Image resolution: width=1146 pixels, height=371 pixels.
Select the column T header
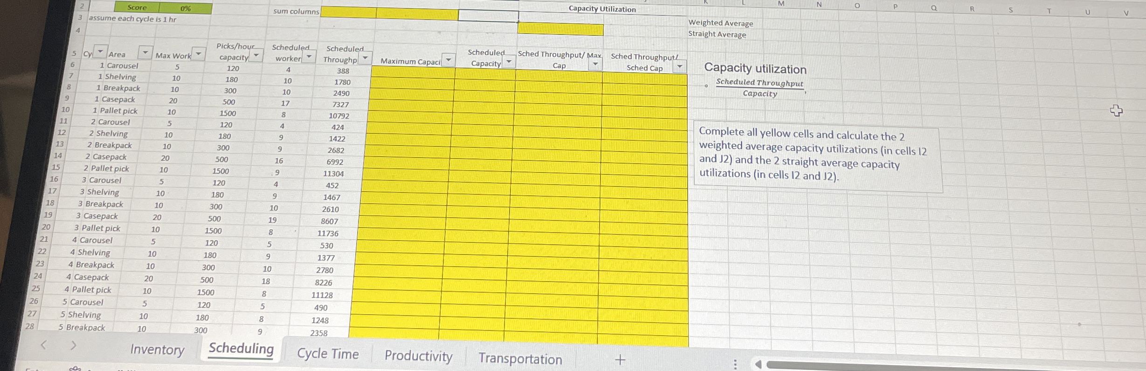(x=1049, y=11)
